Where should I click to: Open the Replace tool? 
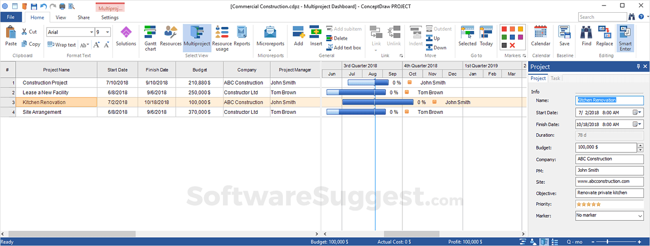(x=605, y=36)
